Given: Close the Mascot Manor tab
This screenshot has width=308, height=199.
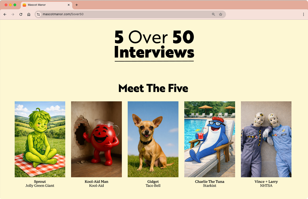Looking at the screenshot, I should click(x=69, y=5).
